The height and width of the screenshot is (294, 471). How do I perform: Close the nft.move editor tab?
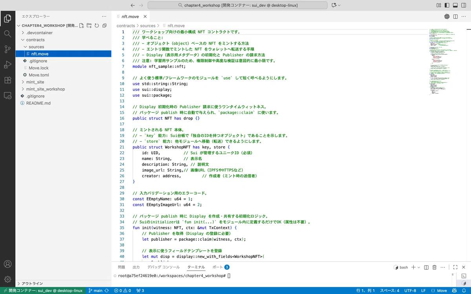click(145, 16)
